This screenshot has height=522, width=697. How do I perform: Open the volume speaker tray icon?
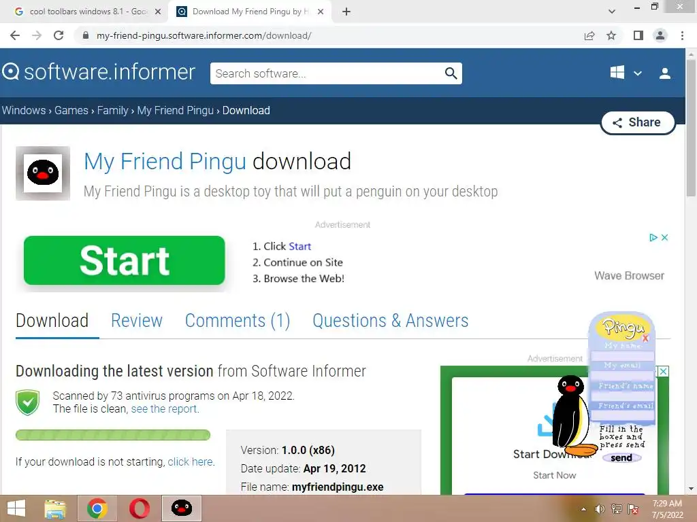pos(600,509)
